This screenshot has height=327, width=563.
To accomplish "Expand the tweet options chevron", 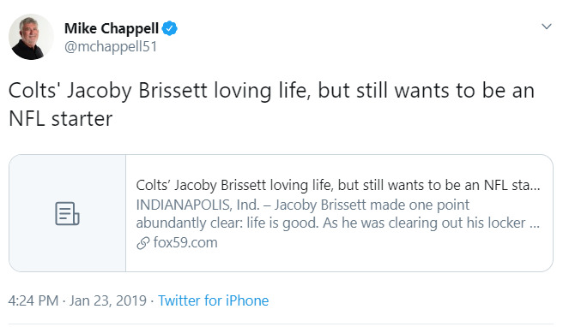I will [546, 27].
